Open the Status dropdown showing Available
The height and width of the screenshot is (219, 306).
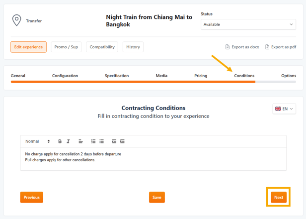248,24
